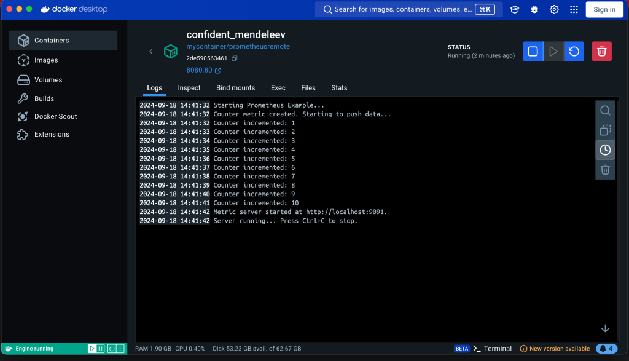This screenshot has height=361, width=629.
Task: Delete the container with red trash button
Action: (601, 52)
